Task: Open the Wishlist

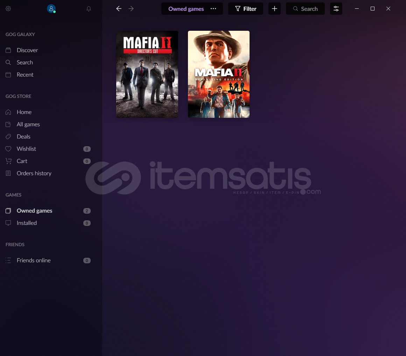Action: pyautogui.click(x=26, y=149)
